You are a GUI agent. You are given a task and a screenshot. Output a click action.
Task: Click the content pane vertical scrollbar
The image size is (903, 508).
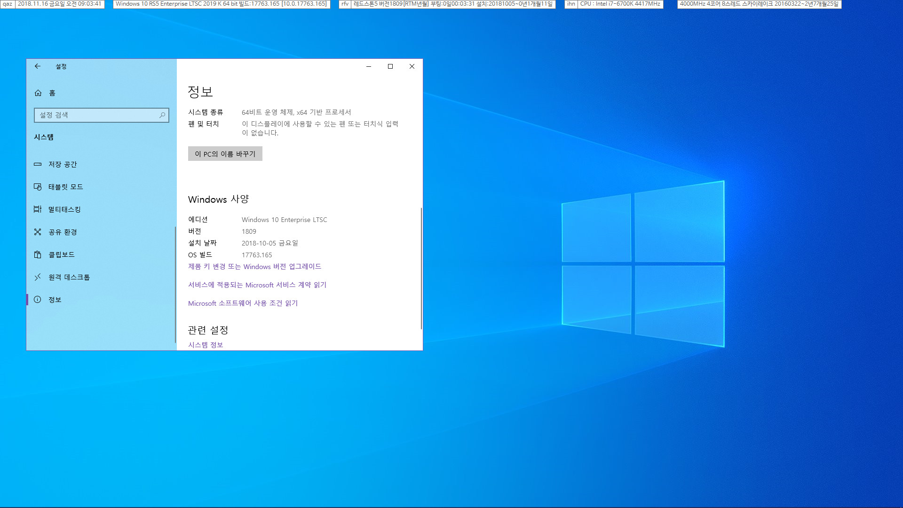pos(421,269)
